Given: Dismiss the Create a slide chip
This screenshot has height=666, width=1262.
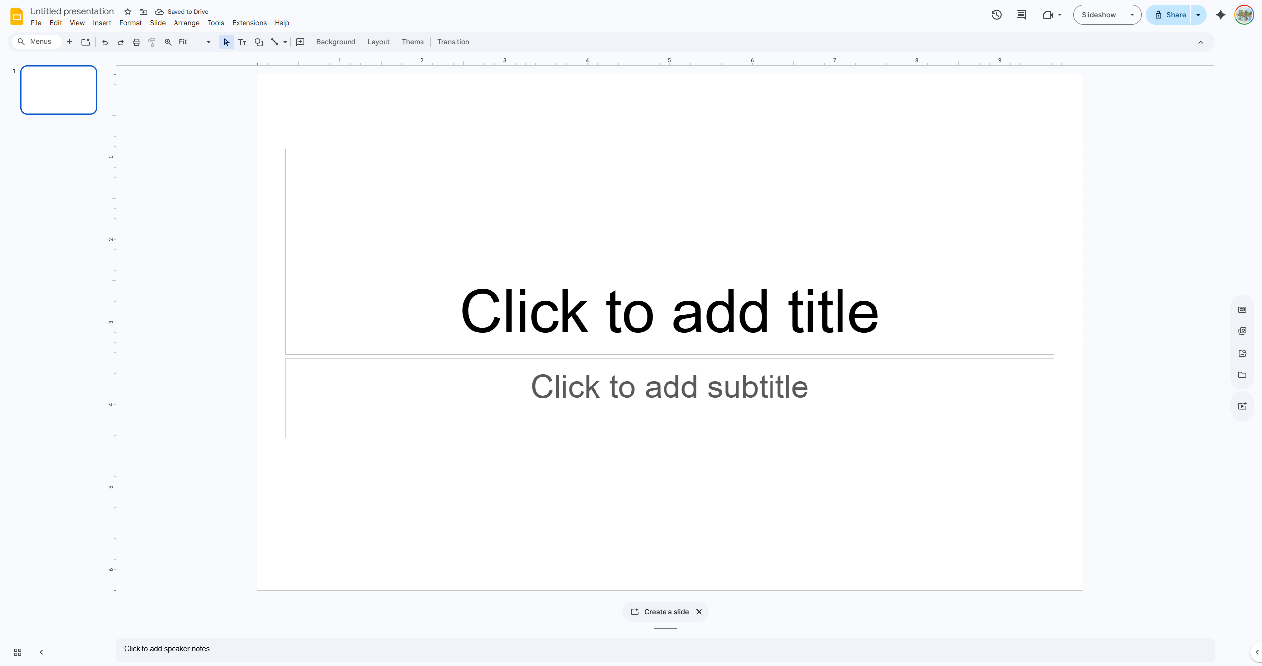Looking at the screenshot, I should pyautogui.click(x=699, y=612).
